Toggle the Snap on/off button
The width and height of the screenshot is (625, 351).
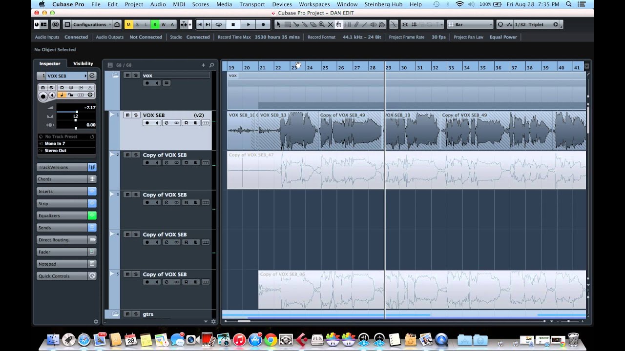pos(405,24)
